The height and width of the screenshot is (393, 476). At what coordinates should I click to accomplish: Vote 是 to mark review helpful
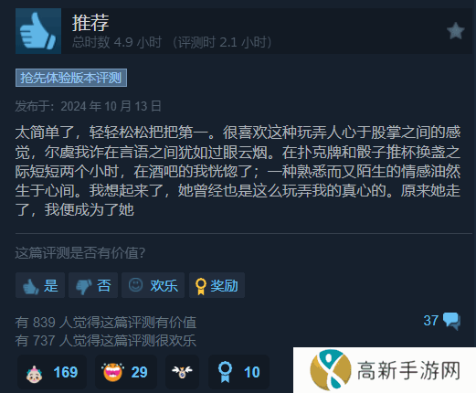[40, 285]
